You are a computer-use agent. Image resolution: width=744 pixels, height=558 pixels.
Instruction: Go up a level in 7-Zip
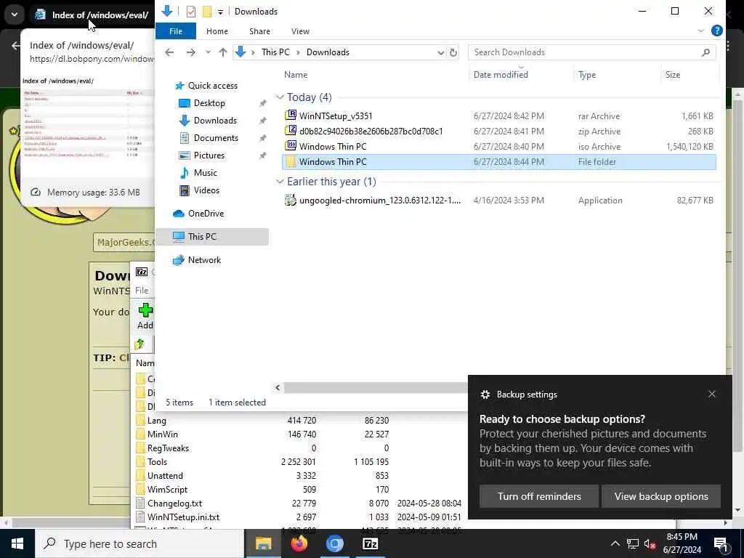coord(139,344)
